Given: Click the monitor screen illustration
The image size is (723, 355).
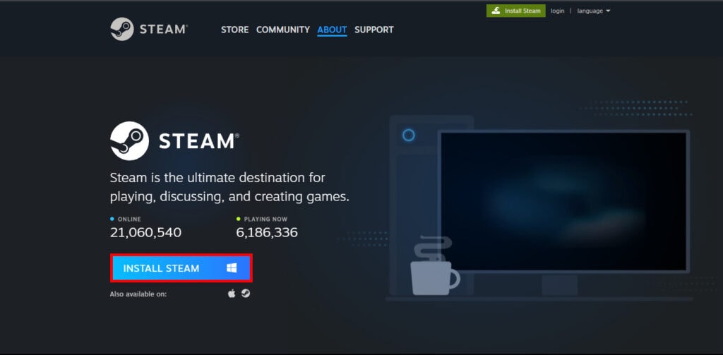Looking at the screenshot, I should (x=563, y=201).
